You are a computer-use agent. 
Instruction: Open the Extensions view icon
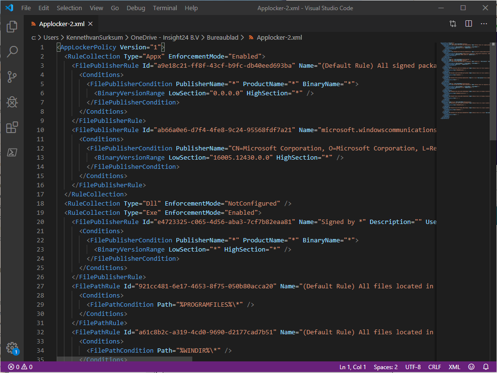(12, 127)
